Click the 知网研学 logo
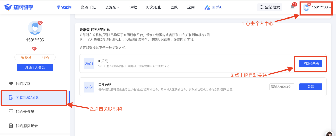Screen dimensions: 336x136 tap(19, 7)
